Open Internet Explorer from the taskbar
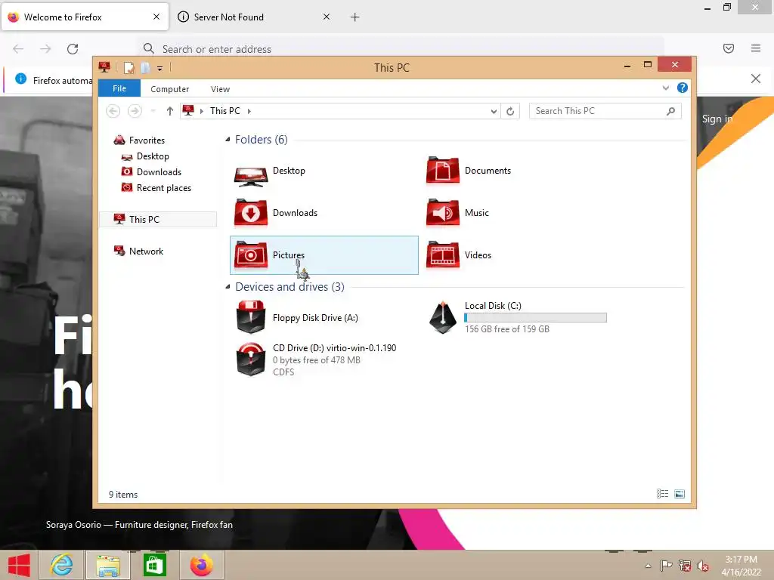 62,565
